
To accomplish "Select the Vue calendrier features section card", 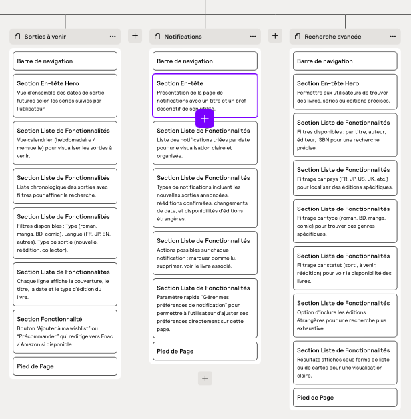I will 65,142.
